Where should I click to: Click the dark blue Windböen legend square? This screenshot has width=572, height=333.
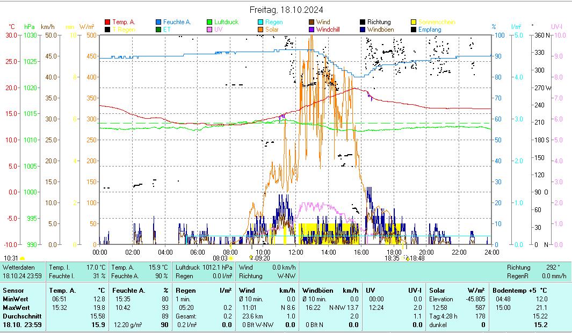363,30
